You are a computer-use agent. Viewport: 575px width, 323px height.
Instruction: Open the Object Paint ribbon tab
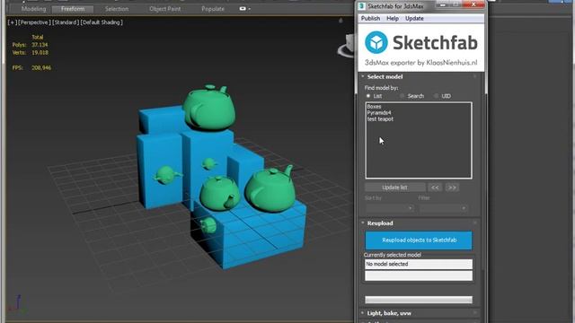point(165,9)
